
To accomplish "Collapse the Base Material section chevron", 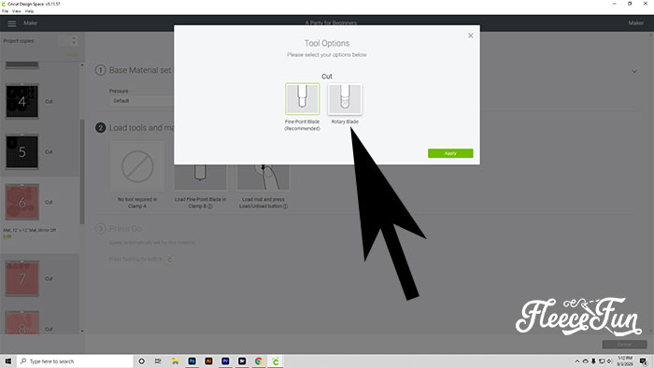I will (x=634, y=71).
